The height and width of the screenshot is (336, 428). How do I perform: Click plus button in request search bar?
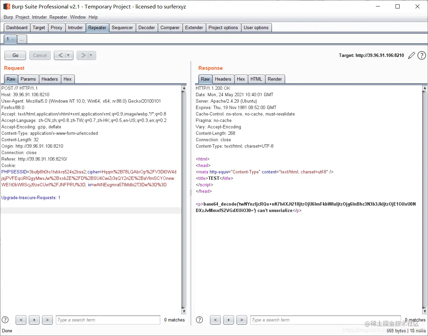pos(34,320)
